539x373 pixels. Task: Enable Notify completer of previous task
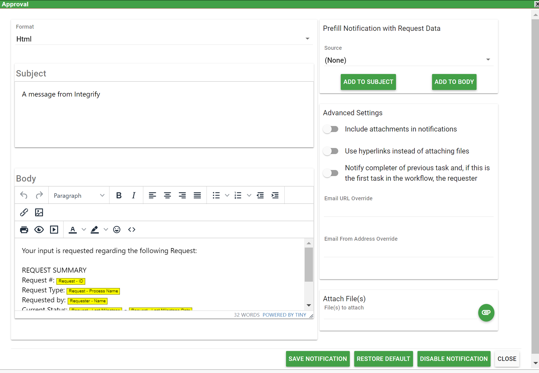click(331, 173)
